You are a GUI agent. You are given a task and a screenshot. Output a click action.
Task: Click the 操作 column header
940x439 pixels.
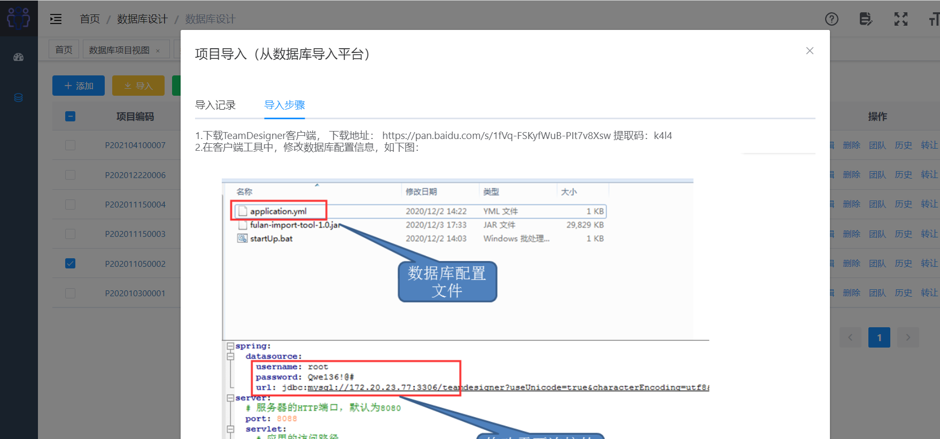(877, 117)
